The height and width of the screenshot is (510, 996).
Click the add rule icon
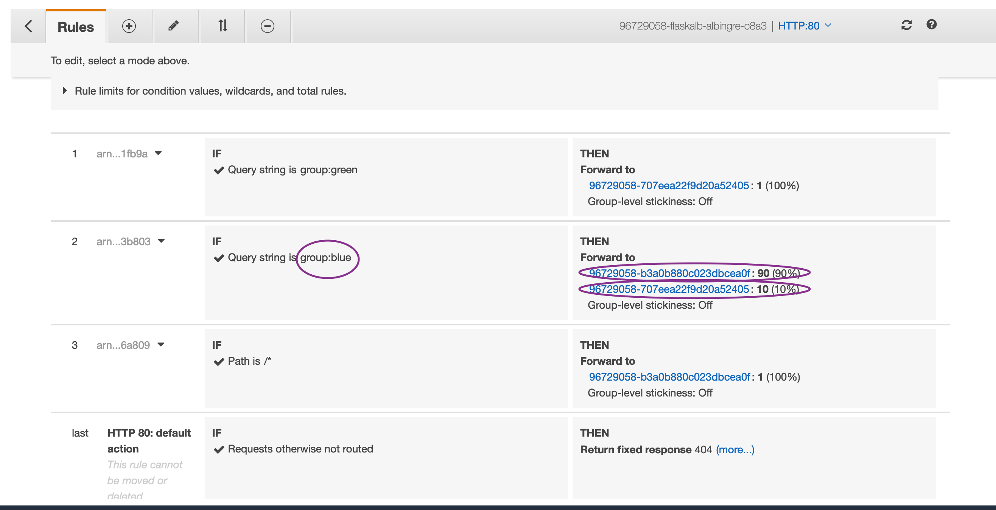click(x=129, y=26)
